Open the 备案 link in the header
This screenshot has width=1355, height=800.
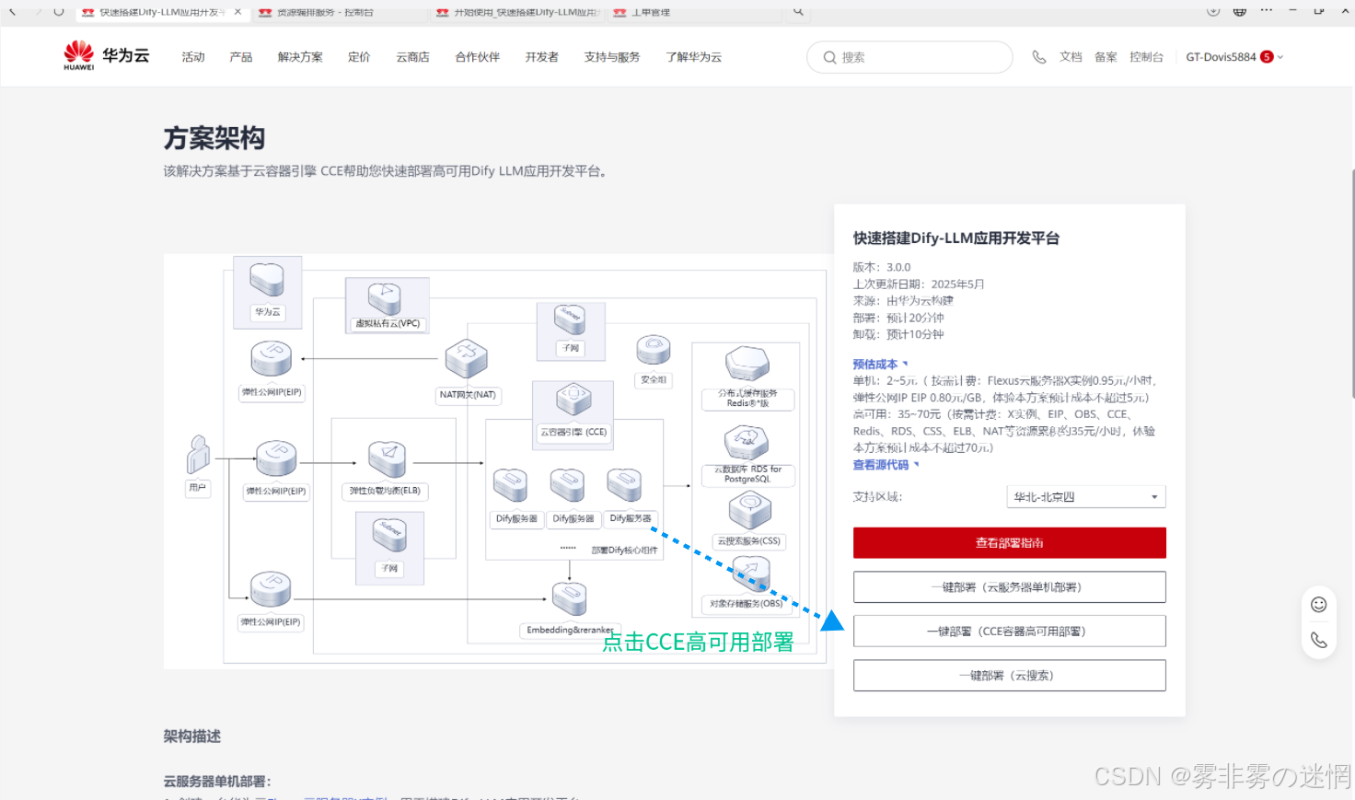(1106, 57)
